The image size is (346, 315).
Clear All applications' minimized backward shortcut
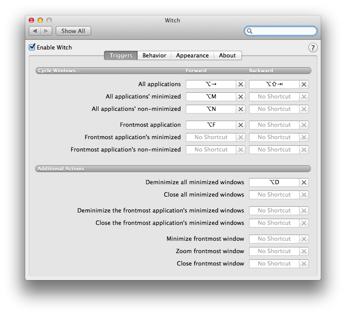[x=304, y=97]
